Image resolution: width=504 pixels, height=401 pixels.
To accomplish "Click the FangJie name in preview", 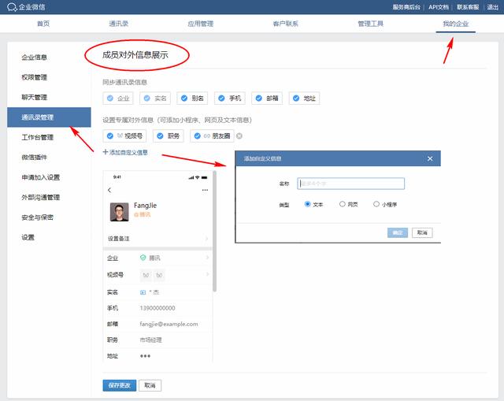I will coord(145,206).
